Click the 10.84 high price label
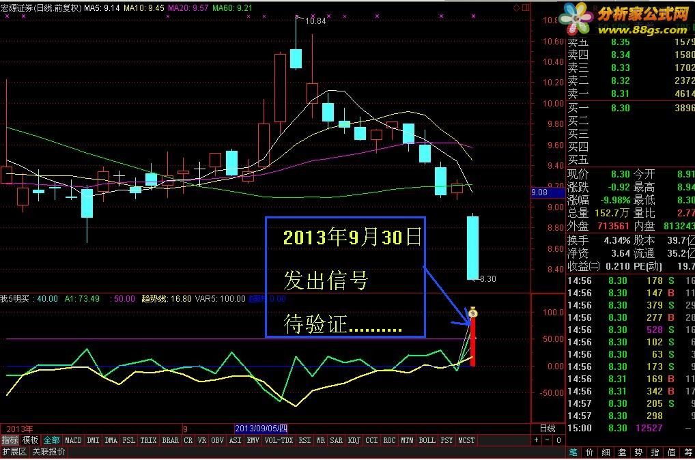Image resolution: width=695 pixels, height=460 pixels. 315,21
